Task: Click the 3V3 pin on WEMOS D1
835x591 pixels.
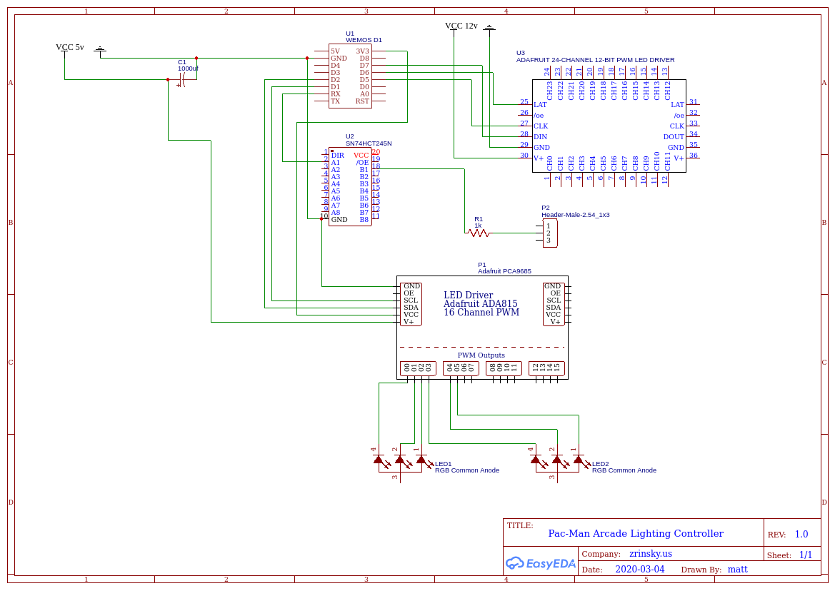Action: pyautogui.click(x=363, y=51)
